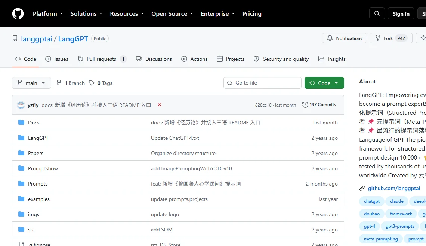The image size is (426, 246).
Task: Expand the Resources menu
Action: tap(127, 13)
